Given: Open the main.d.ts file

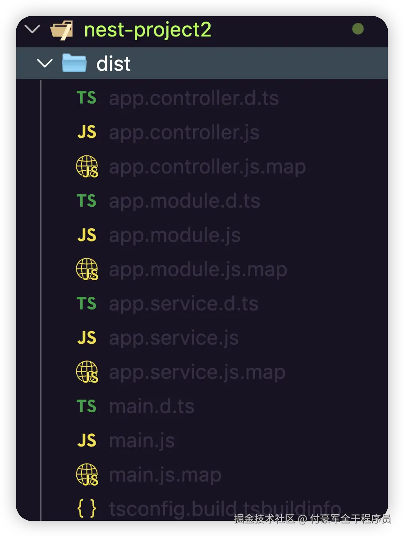Looking at the screenshot, I should click(x=152, y=406).
